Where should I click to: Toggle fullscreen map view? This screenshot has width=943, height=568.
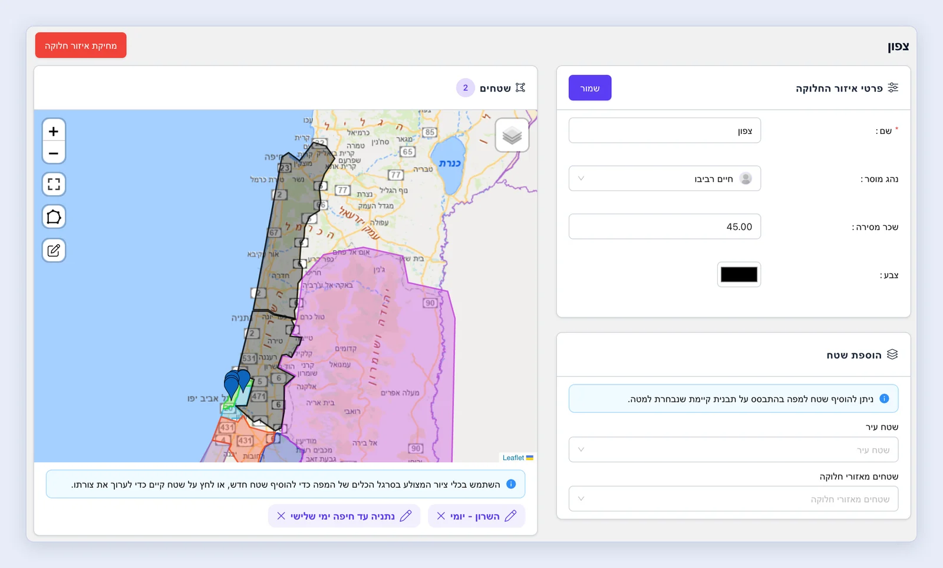[x=54, y=185]
